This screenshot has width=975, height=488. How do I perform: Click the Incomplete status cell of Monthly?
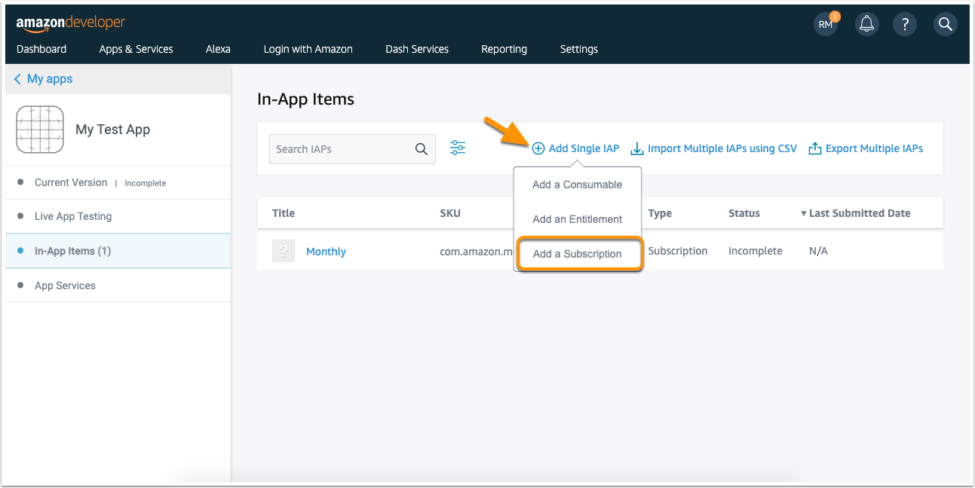756,251
